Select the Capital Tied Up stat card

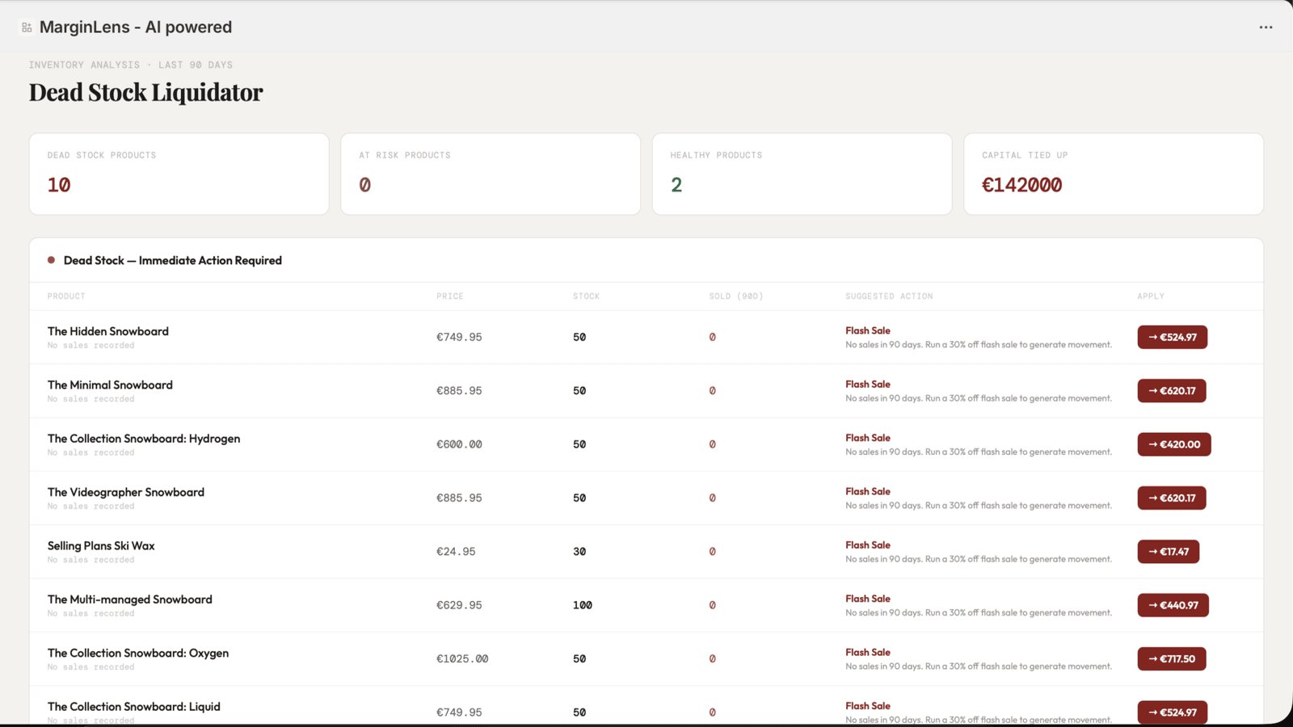click(1114, 174)
